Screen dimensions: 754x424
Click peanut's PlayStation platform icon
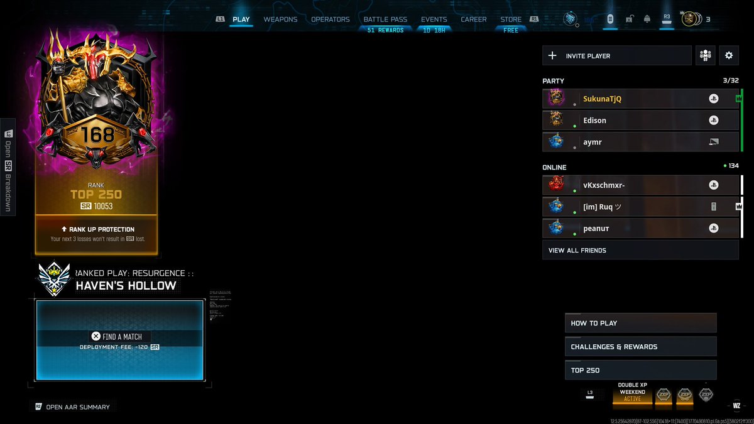coord(713,228)
